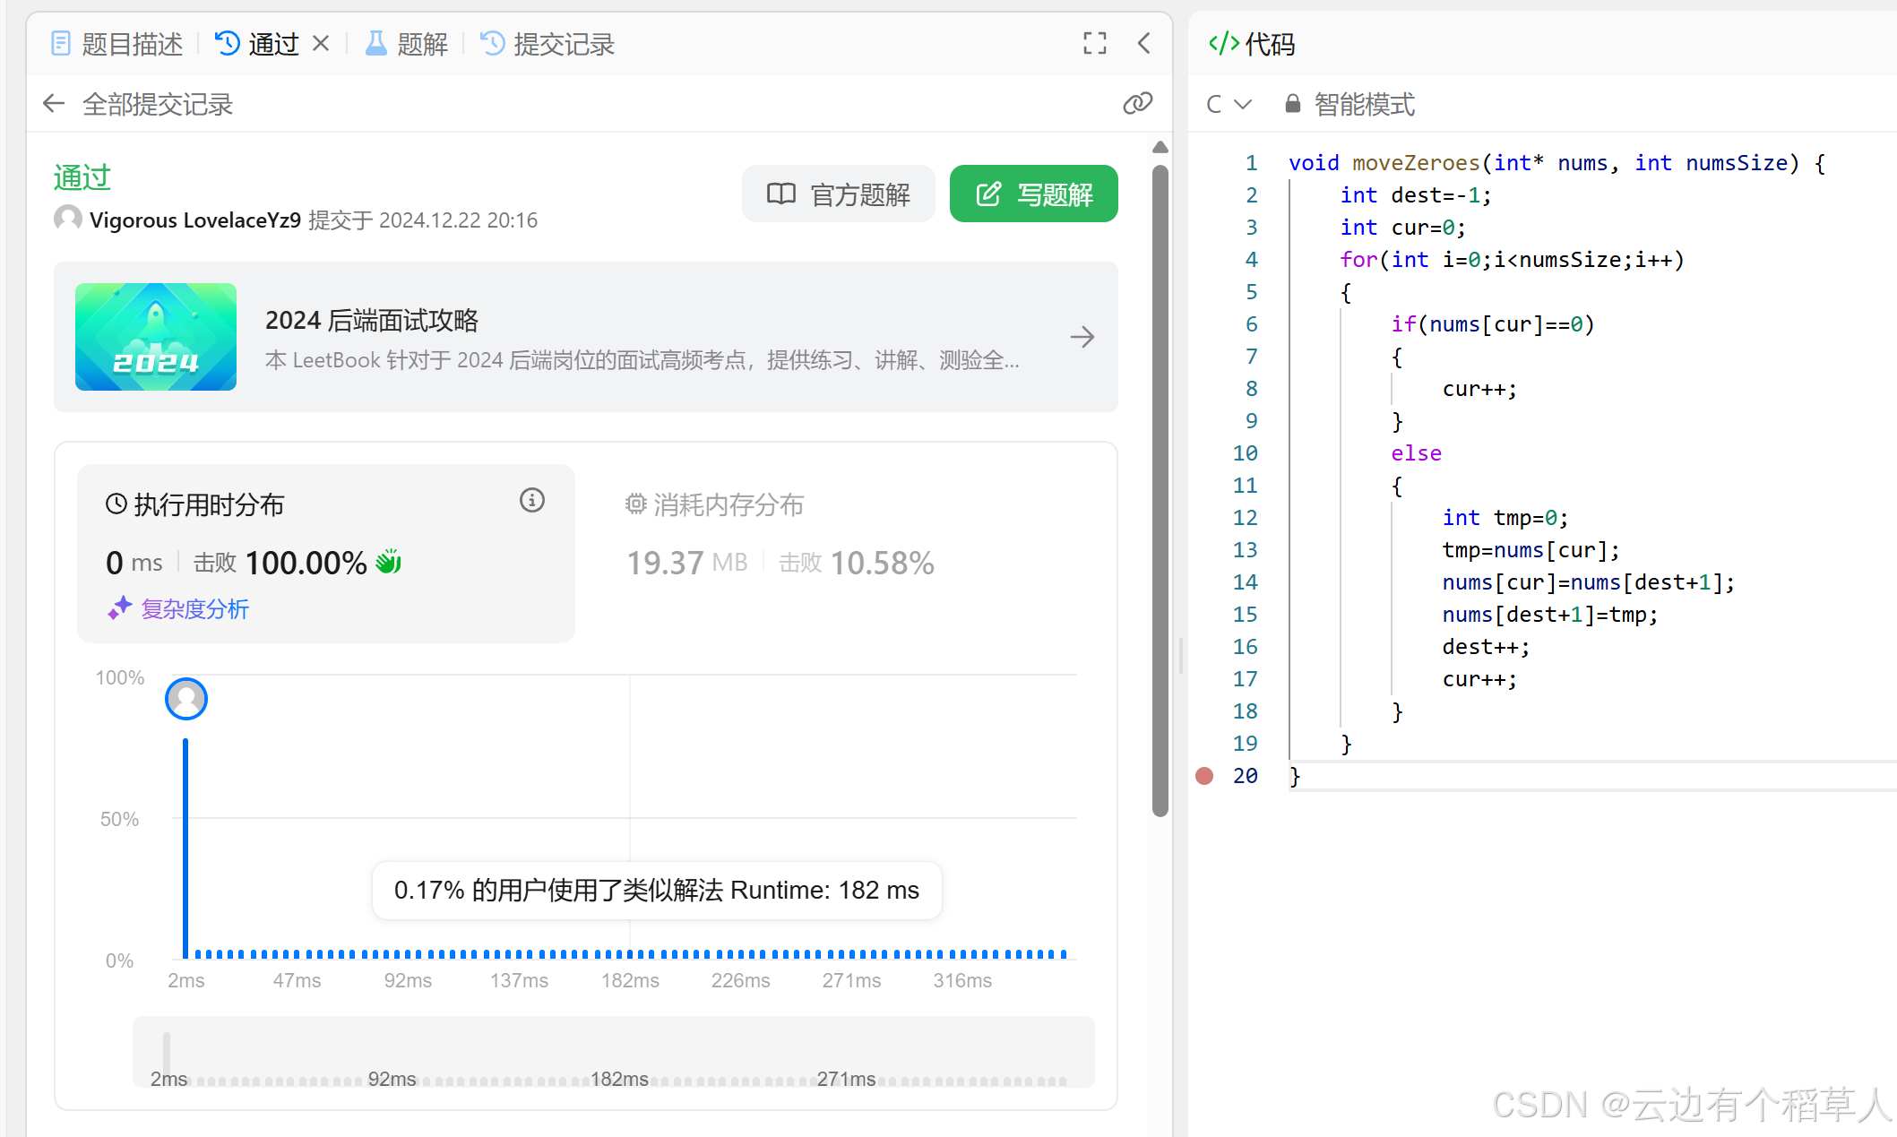Close the 通过 tab
This screenshot has height=1137, width=1897.
[x=321, y=43]
